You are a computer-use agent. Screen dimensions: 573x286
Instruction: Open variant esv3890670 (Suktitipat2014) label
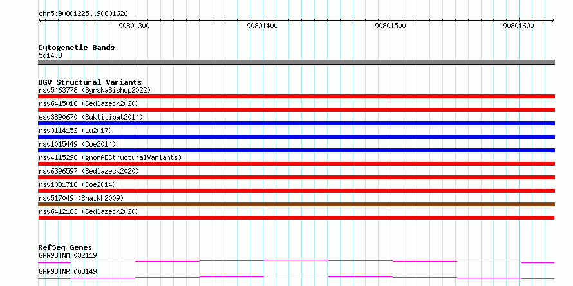pyautogui.click(x=91, y=117)
